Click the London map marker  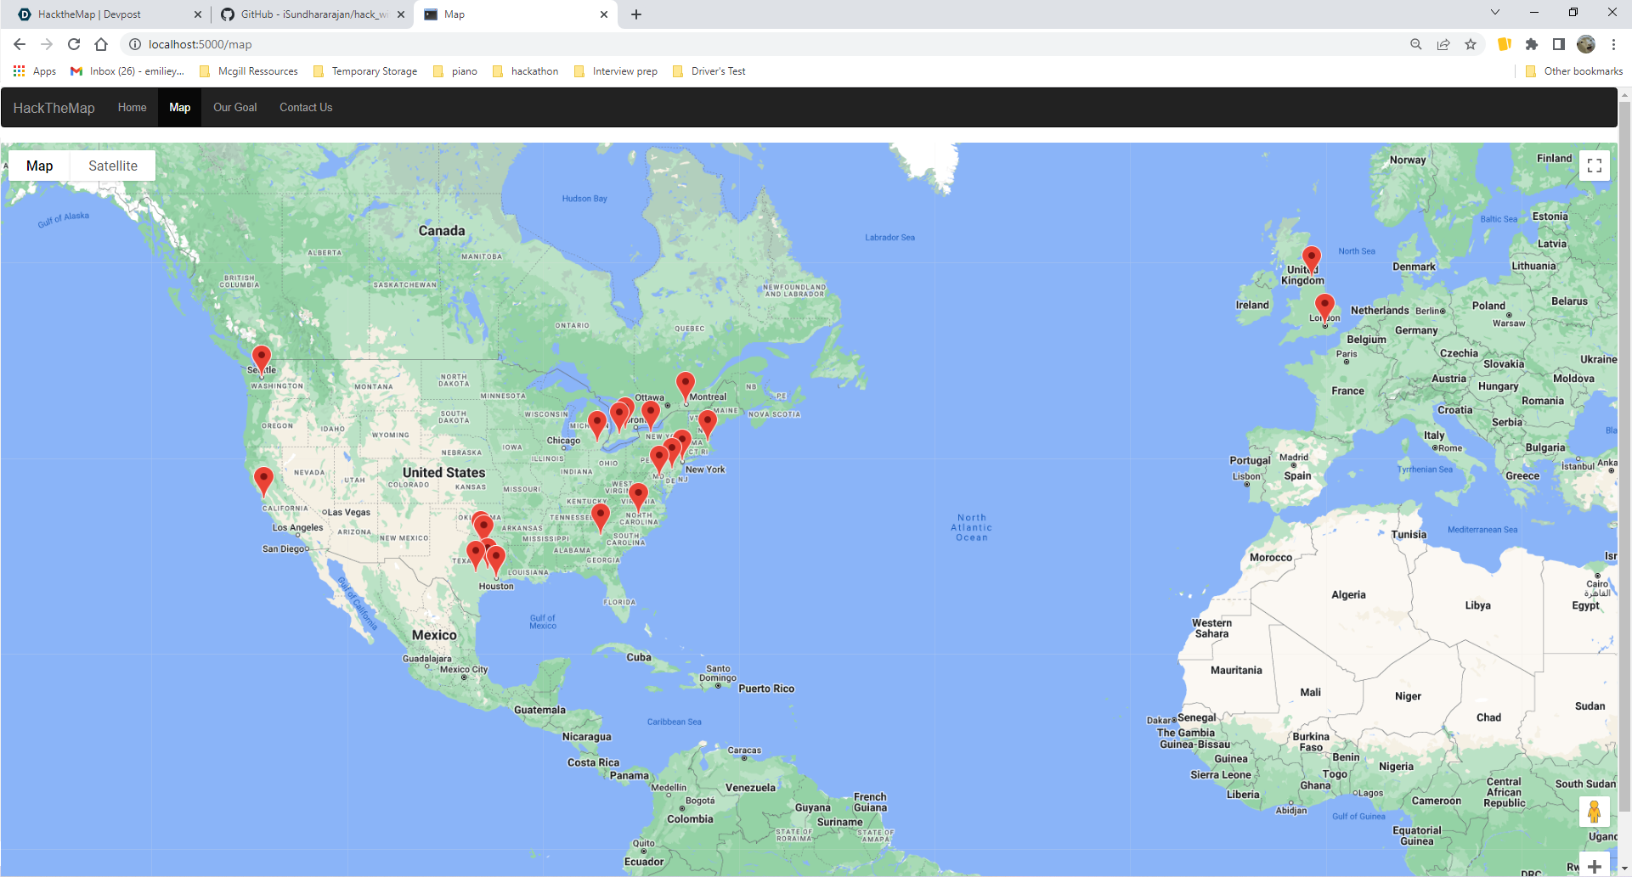pyautogui.click(x=1324, y=308)
